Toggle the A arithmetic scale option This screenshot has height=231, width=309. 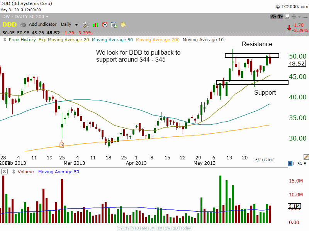pyautogui.click(x=290, y=164)
